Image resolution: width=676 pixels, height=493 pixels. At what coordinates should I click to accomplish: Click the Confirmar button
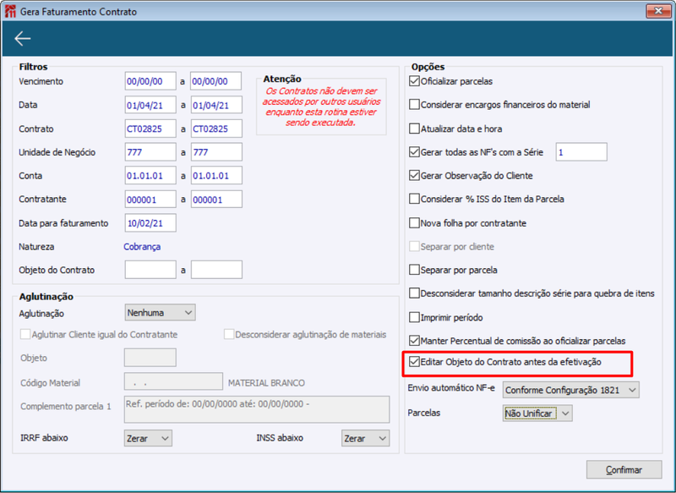point(624,469)
